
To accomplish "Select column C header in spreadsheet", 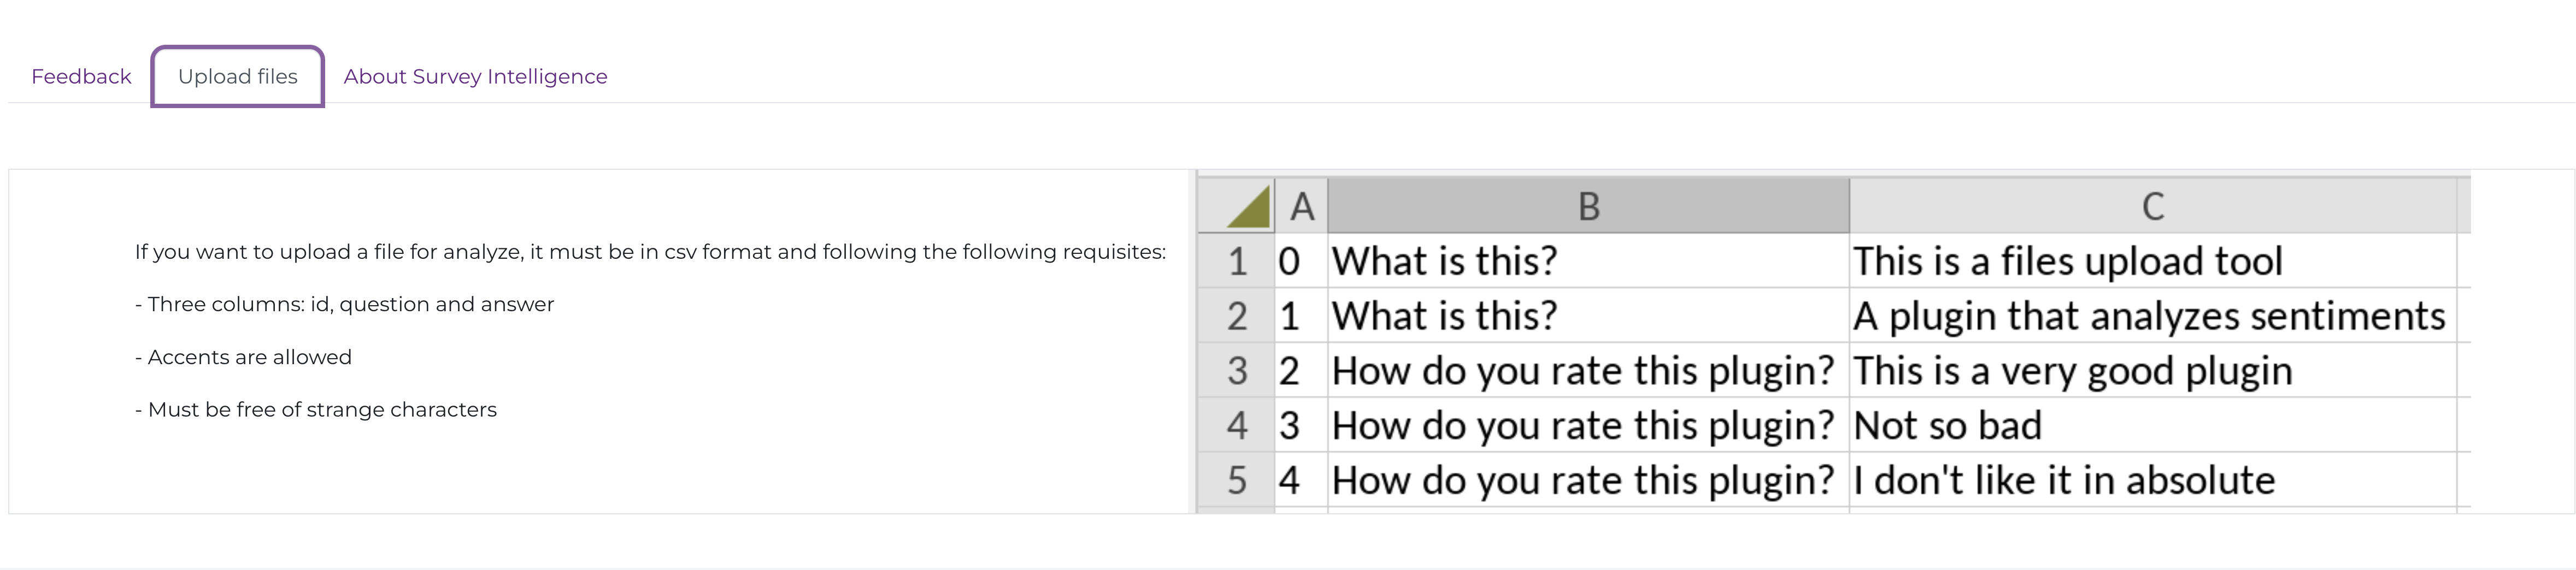I will pos(2152,206).
